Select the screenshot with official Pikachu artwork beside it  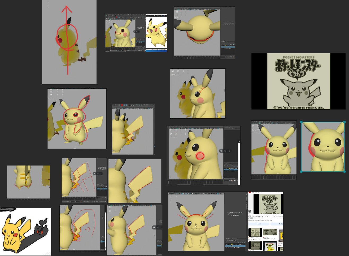point(136,33)
